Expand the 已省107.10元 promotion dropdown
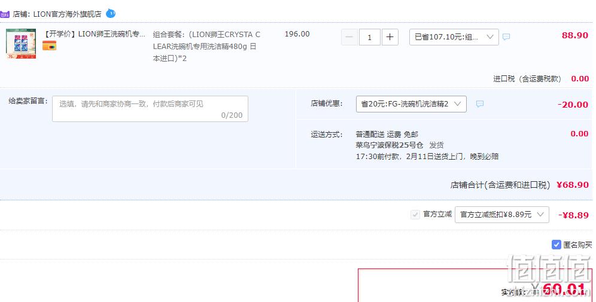This screenshot has height=302, width=596. (x=454, y=37)
